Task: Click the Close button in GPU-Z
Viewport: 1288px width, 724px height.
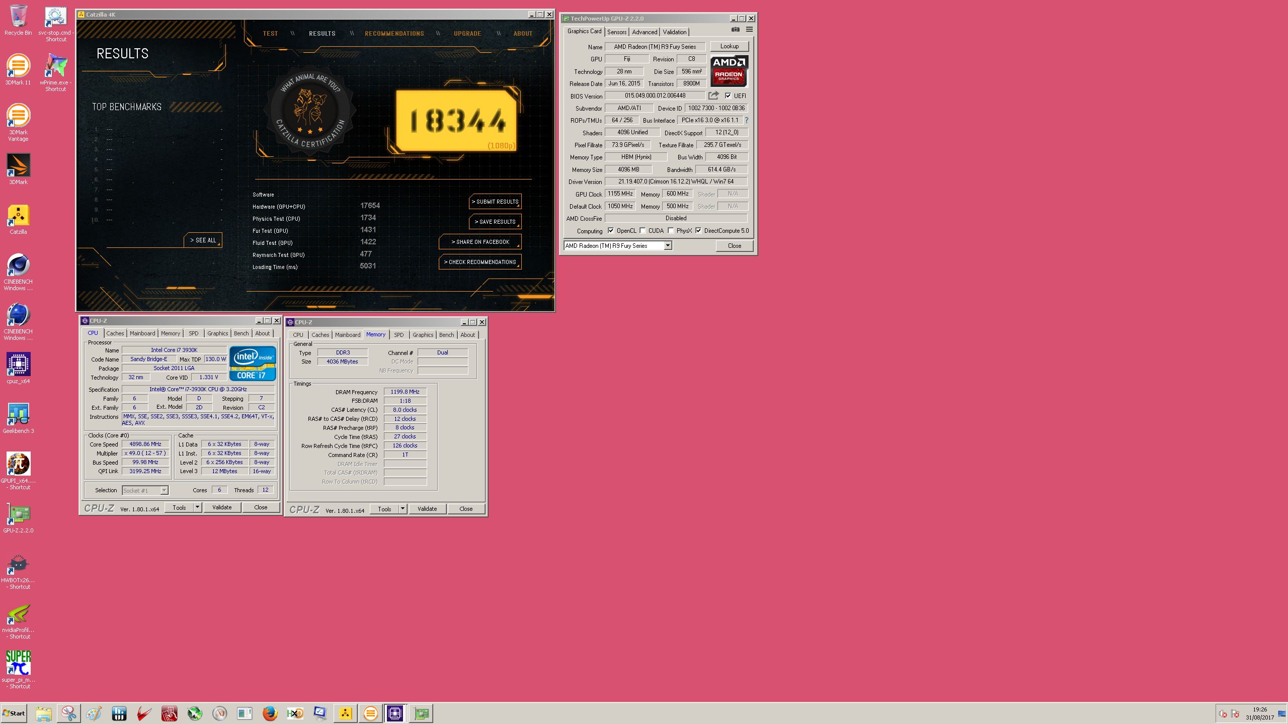Action: [735, 246]
